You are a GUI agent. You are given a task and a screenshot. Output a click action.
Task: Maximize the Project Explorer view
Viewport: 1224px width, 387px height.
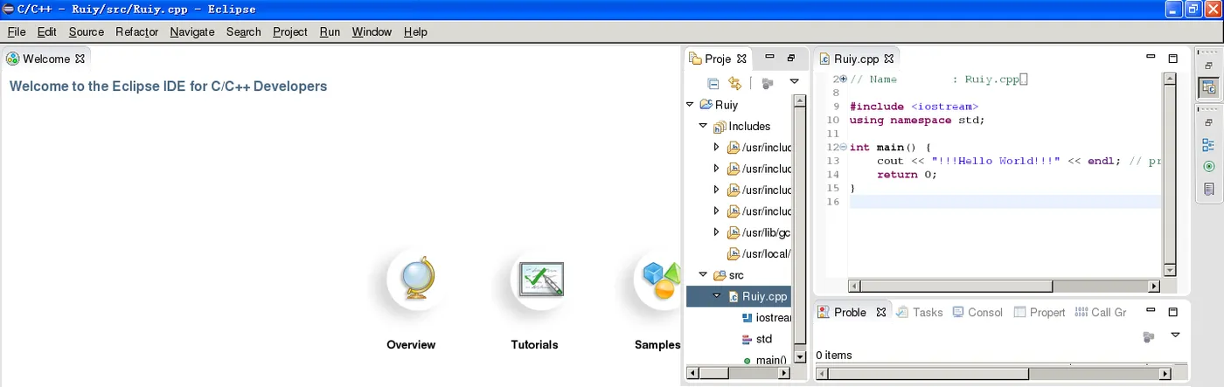[791, 58]
